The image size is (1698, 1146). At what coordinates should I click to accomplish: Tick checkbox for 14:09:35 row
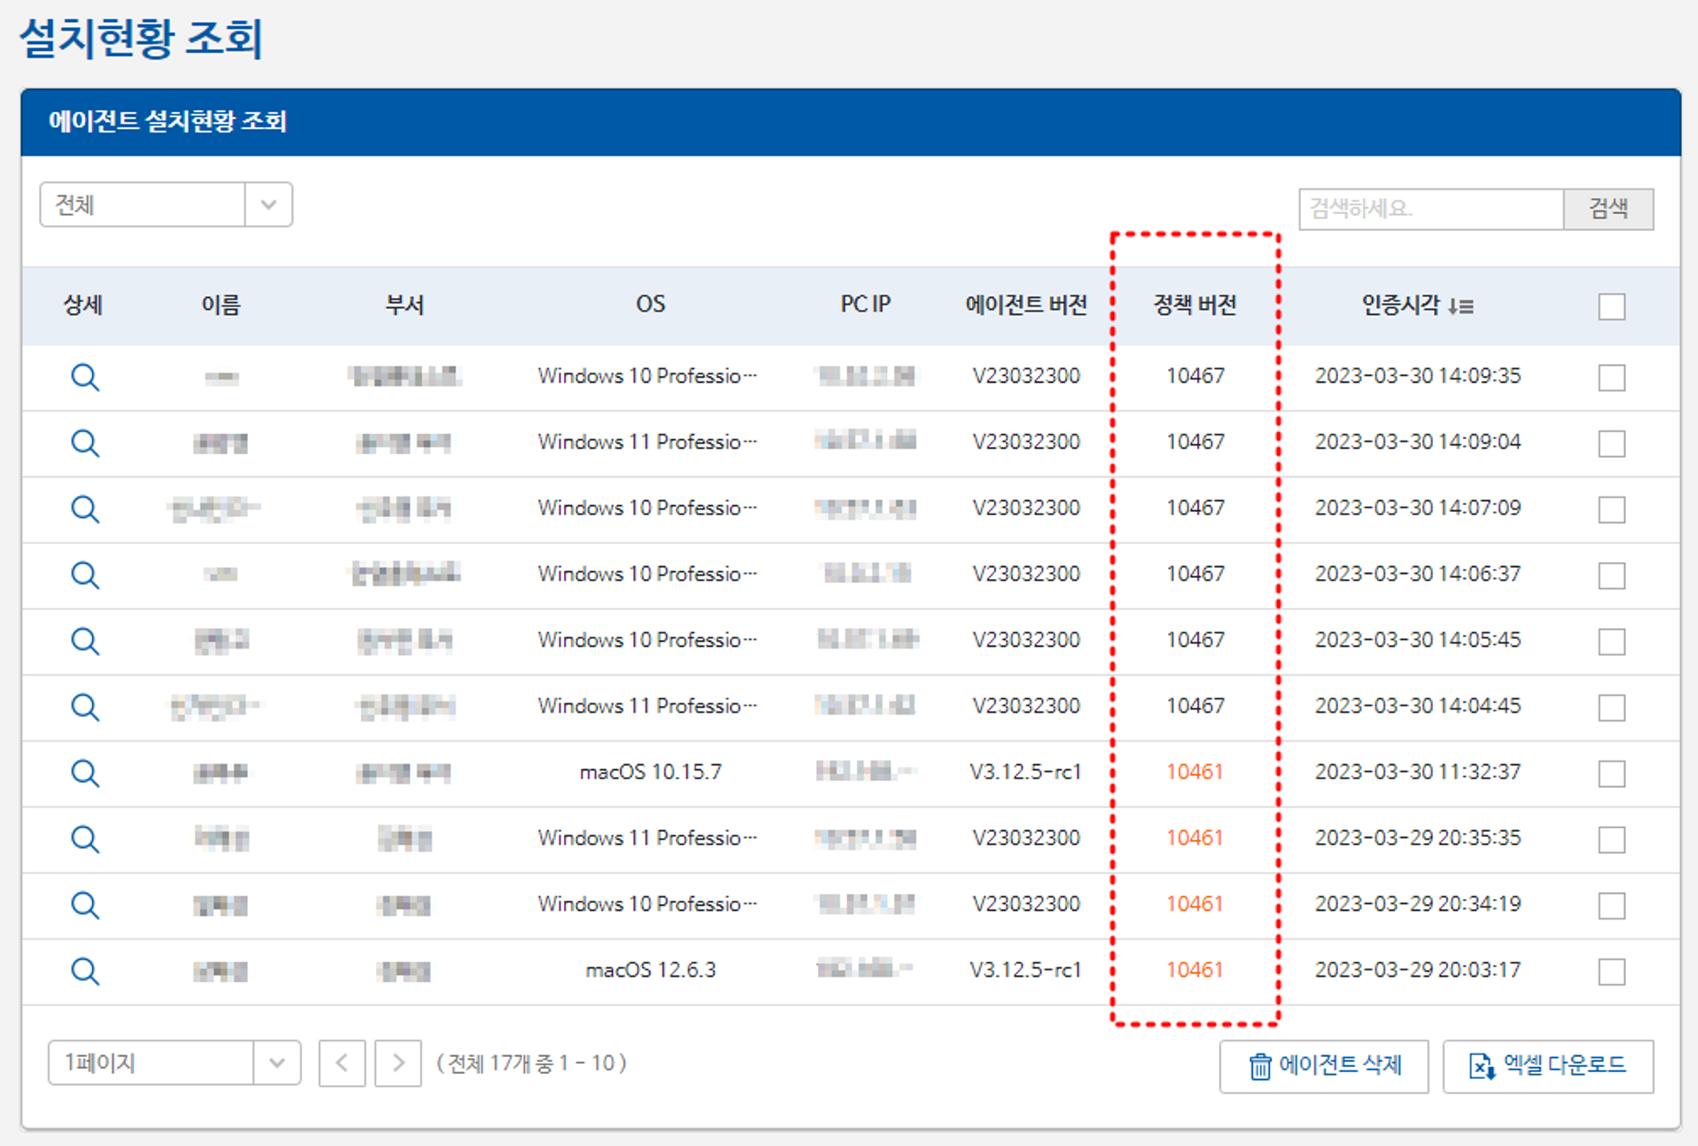tap(1611, 377)
